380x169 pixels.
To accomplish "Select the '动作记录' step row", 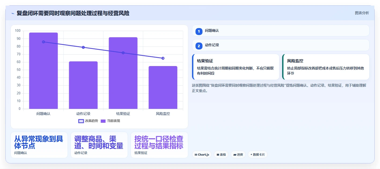I will (281, 45).
